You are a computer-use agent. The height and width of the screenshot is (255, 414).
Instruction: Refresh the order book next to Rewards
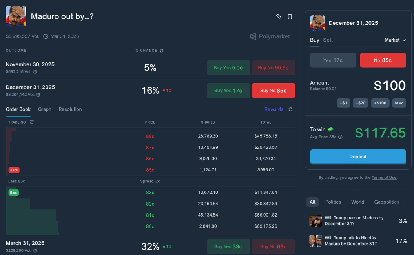tap(290, 109)
